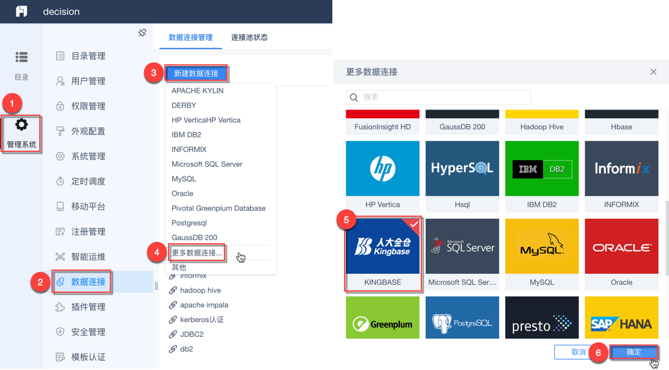Screen dimensions: 669x370
Task: Open the 管理系统 gear icon
Action: [21, 125]
